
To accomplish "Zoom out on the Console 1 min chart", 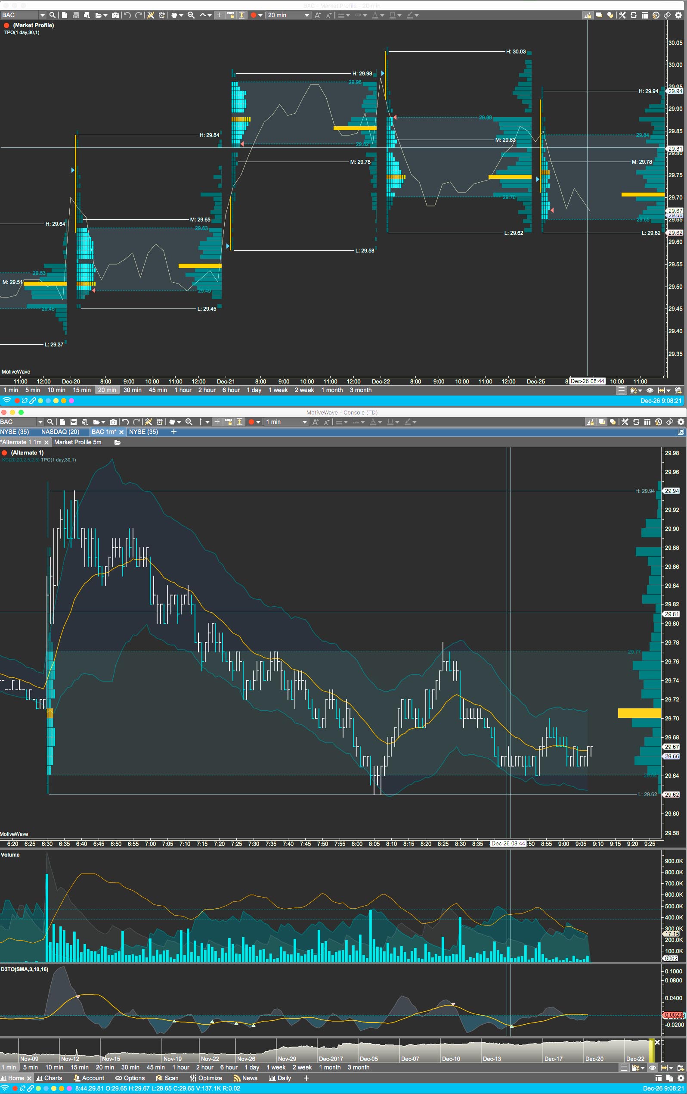I will (x=189, y=421).
